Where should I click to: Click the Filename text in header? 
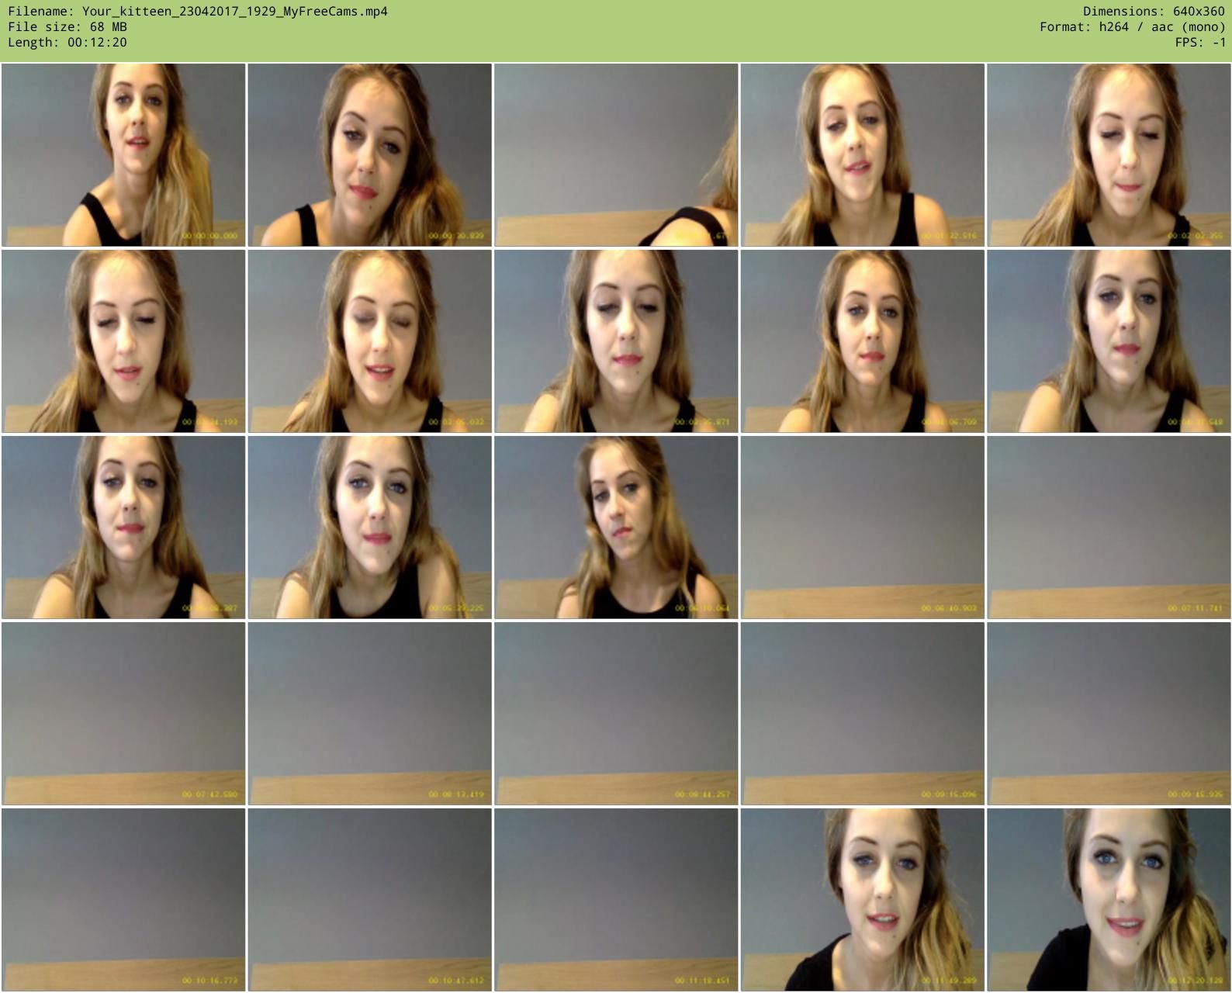198,12
